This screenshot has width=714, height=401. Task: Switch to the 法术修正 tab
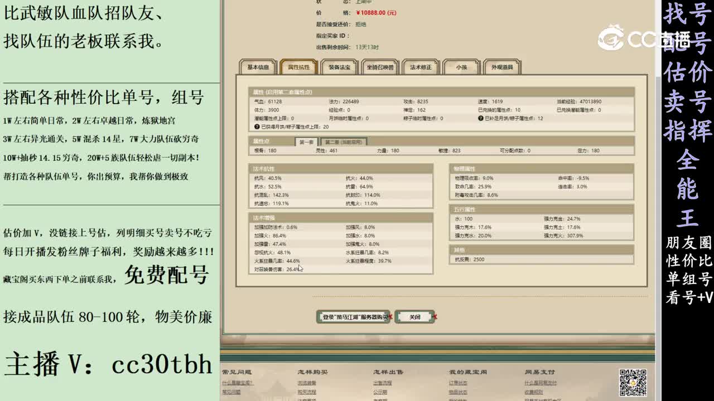(x=421, y=67)
